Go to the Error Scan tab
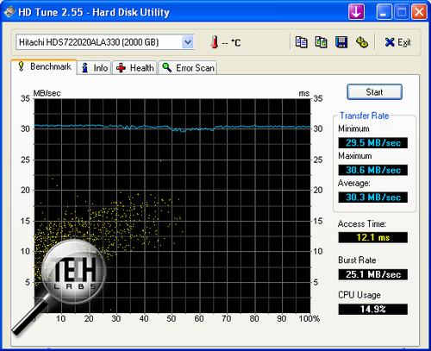The width and height of the screenshot is (431, 351). (188, 68)
